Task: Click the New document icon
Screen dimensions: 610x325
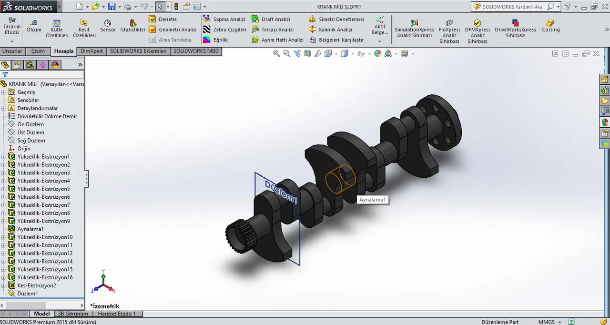Action: point(80,7)
